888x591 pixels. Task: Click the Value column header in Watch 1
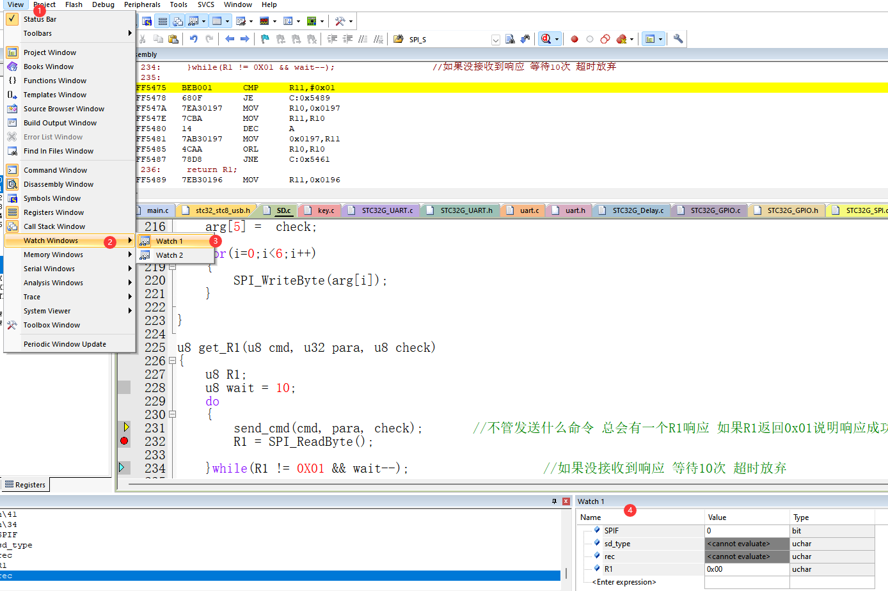coord(747,517)
